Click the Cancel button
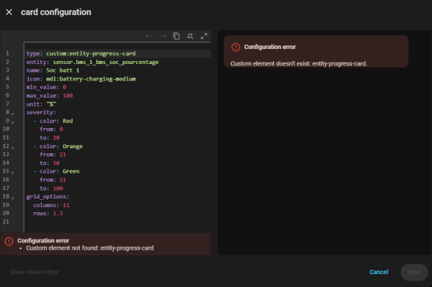This screenshot has width=432, height=287. point(379,272)
